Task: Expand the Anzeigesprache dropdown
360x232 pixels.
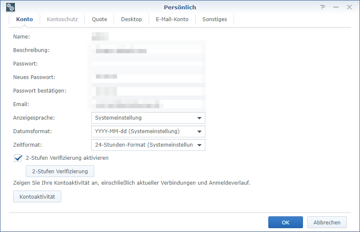Action: [x=148, y=118]
